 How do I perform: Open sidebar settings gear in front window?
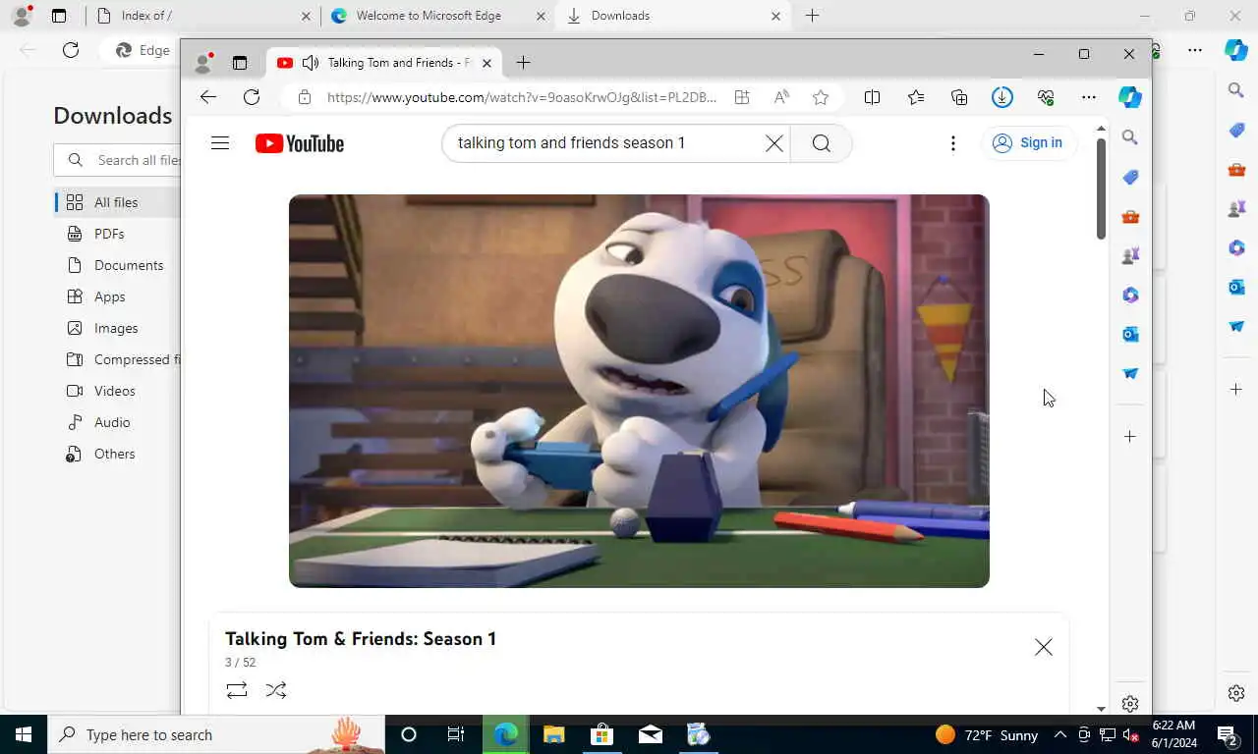coord(1130,704)
